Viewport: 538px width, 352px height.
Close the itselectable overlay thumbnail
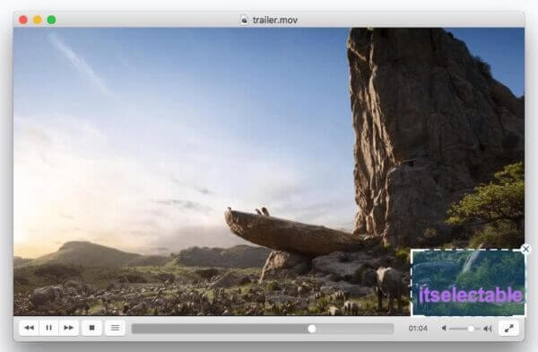[525, 249]
